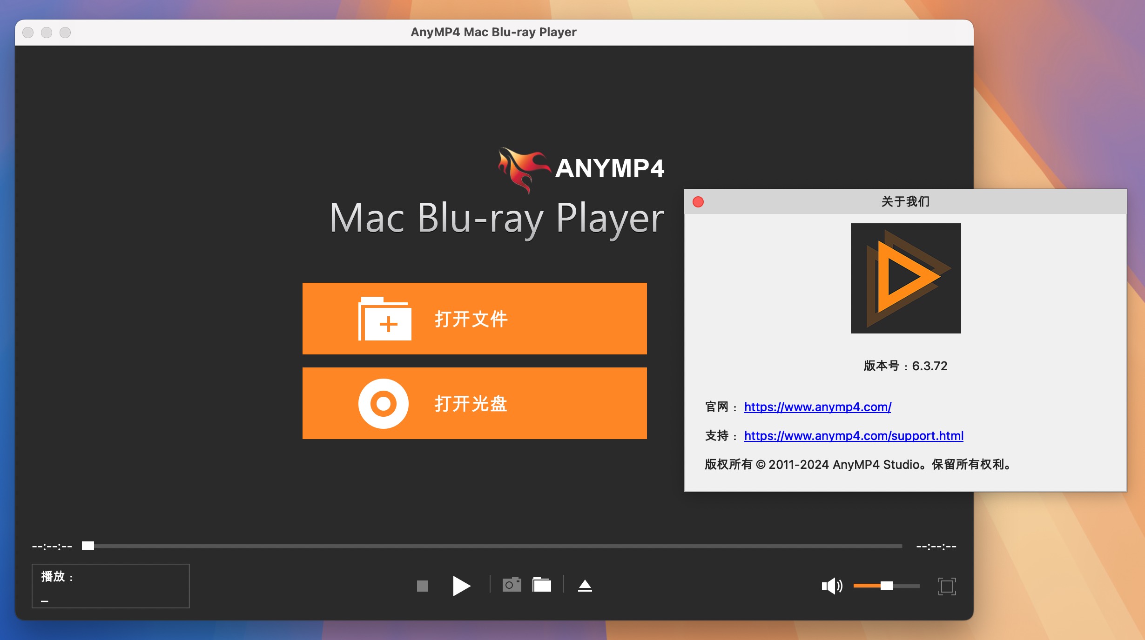The width and height of the screenshot is (1145, 640).
Task: Open the official website link anymp4.com
Action: point(817,407)
